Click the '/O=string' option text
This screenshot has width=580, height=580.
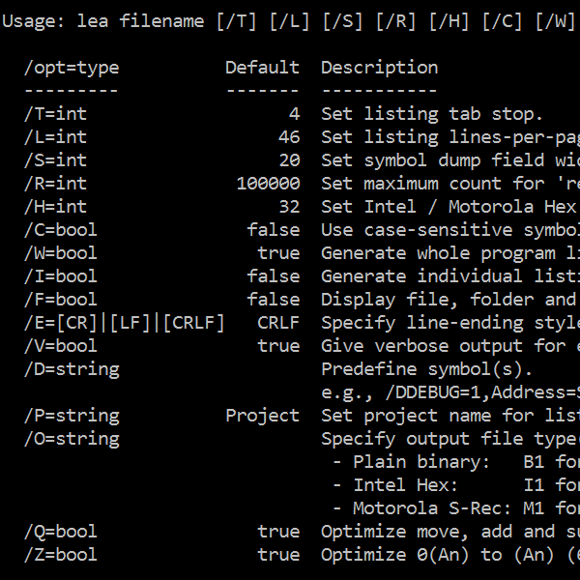[x=72, y=439]
